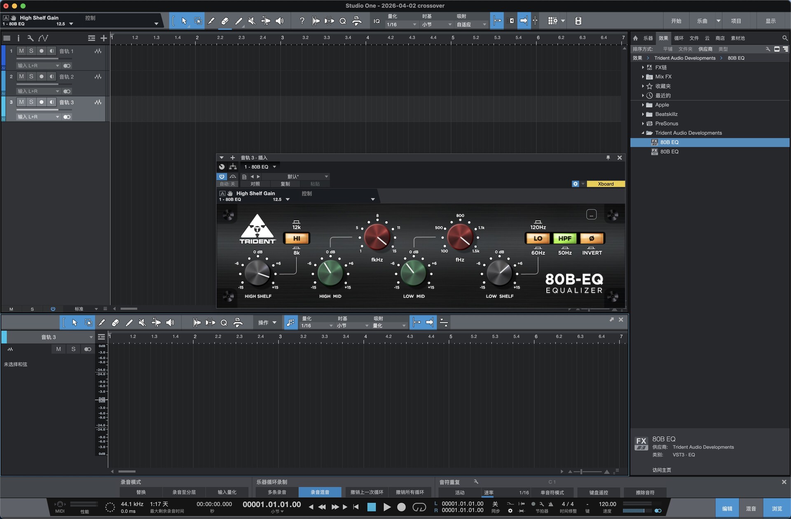
Task: Toggle the LO frequency switch in 80B EQ
Action: point(538,238)
